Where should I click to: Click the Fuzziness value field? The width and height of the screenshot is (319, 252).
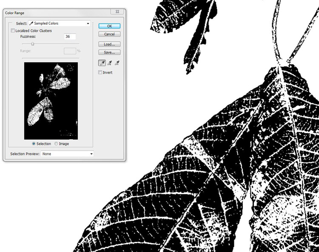click(x=70, y=37)
